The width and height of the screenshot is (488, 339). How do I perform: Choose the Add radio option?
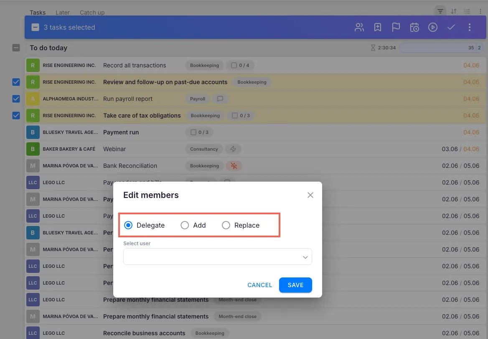click(185, 225)
